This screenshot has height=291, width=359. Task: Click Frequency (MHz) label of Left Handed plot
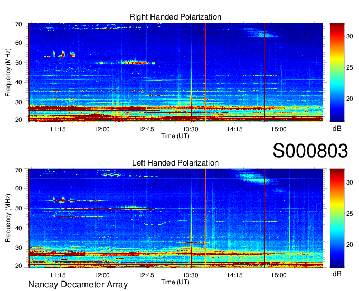[x=8, y=218]
